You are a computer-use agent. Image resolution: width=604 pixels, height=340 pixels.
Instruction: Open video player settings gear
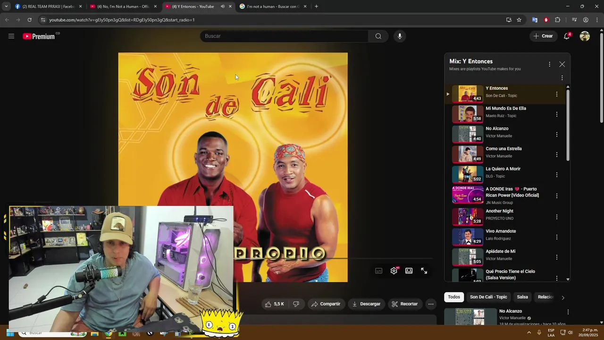(394, 271)
